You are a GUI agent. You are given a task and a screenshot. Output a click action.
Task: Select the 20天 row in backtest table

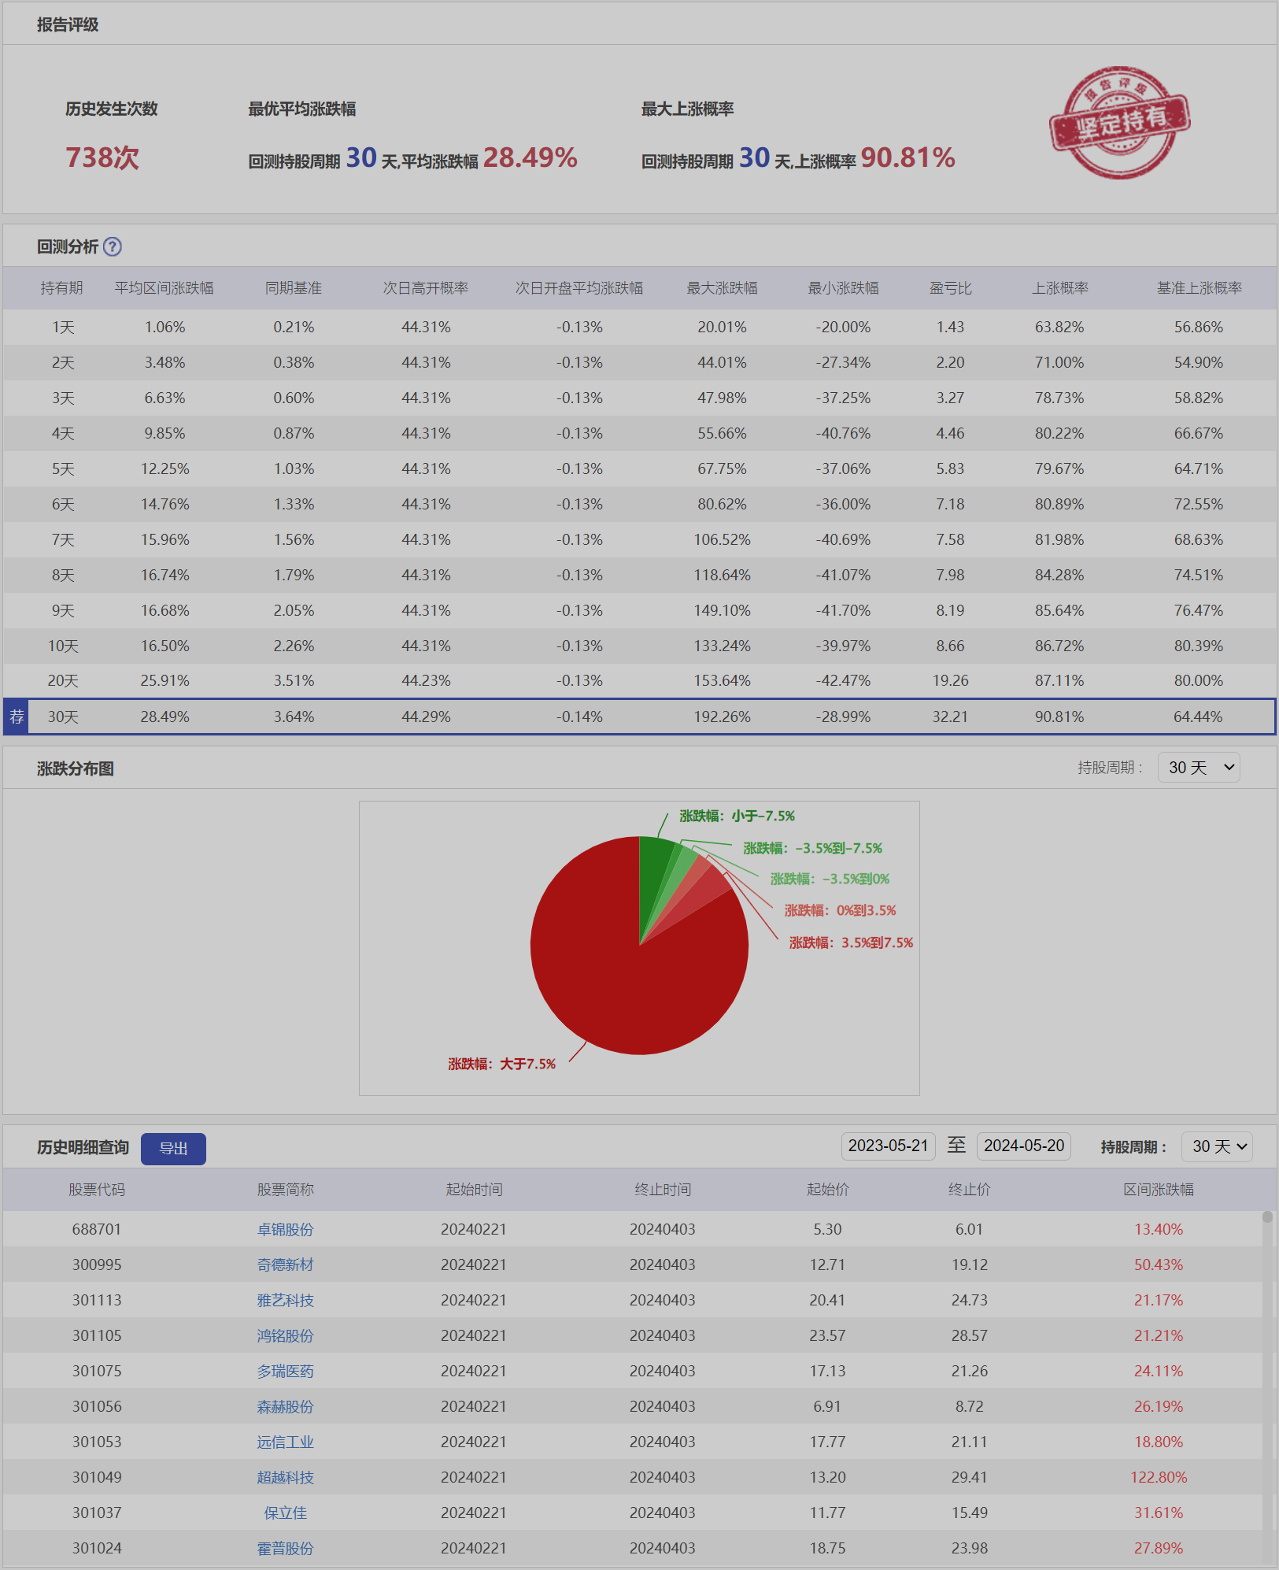point(63,681)
